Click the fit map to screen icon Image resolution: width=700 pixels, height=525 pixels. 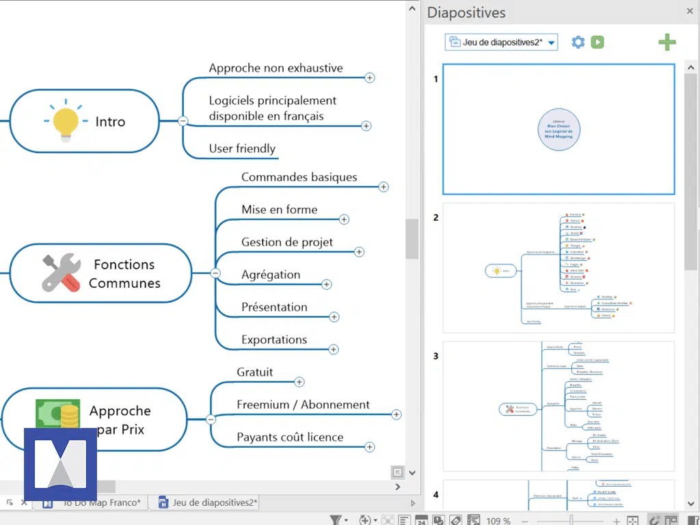[633, 521]
